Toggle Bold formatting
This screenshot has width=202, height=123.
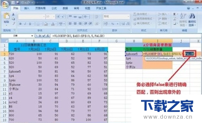[20, 24]
